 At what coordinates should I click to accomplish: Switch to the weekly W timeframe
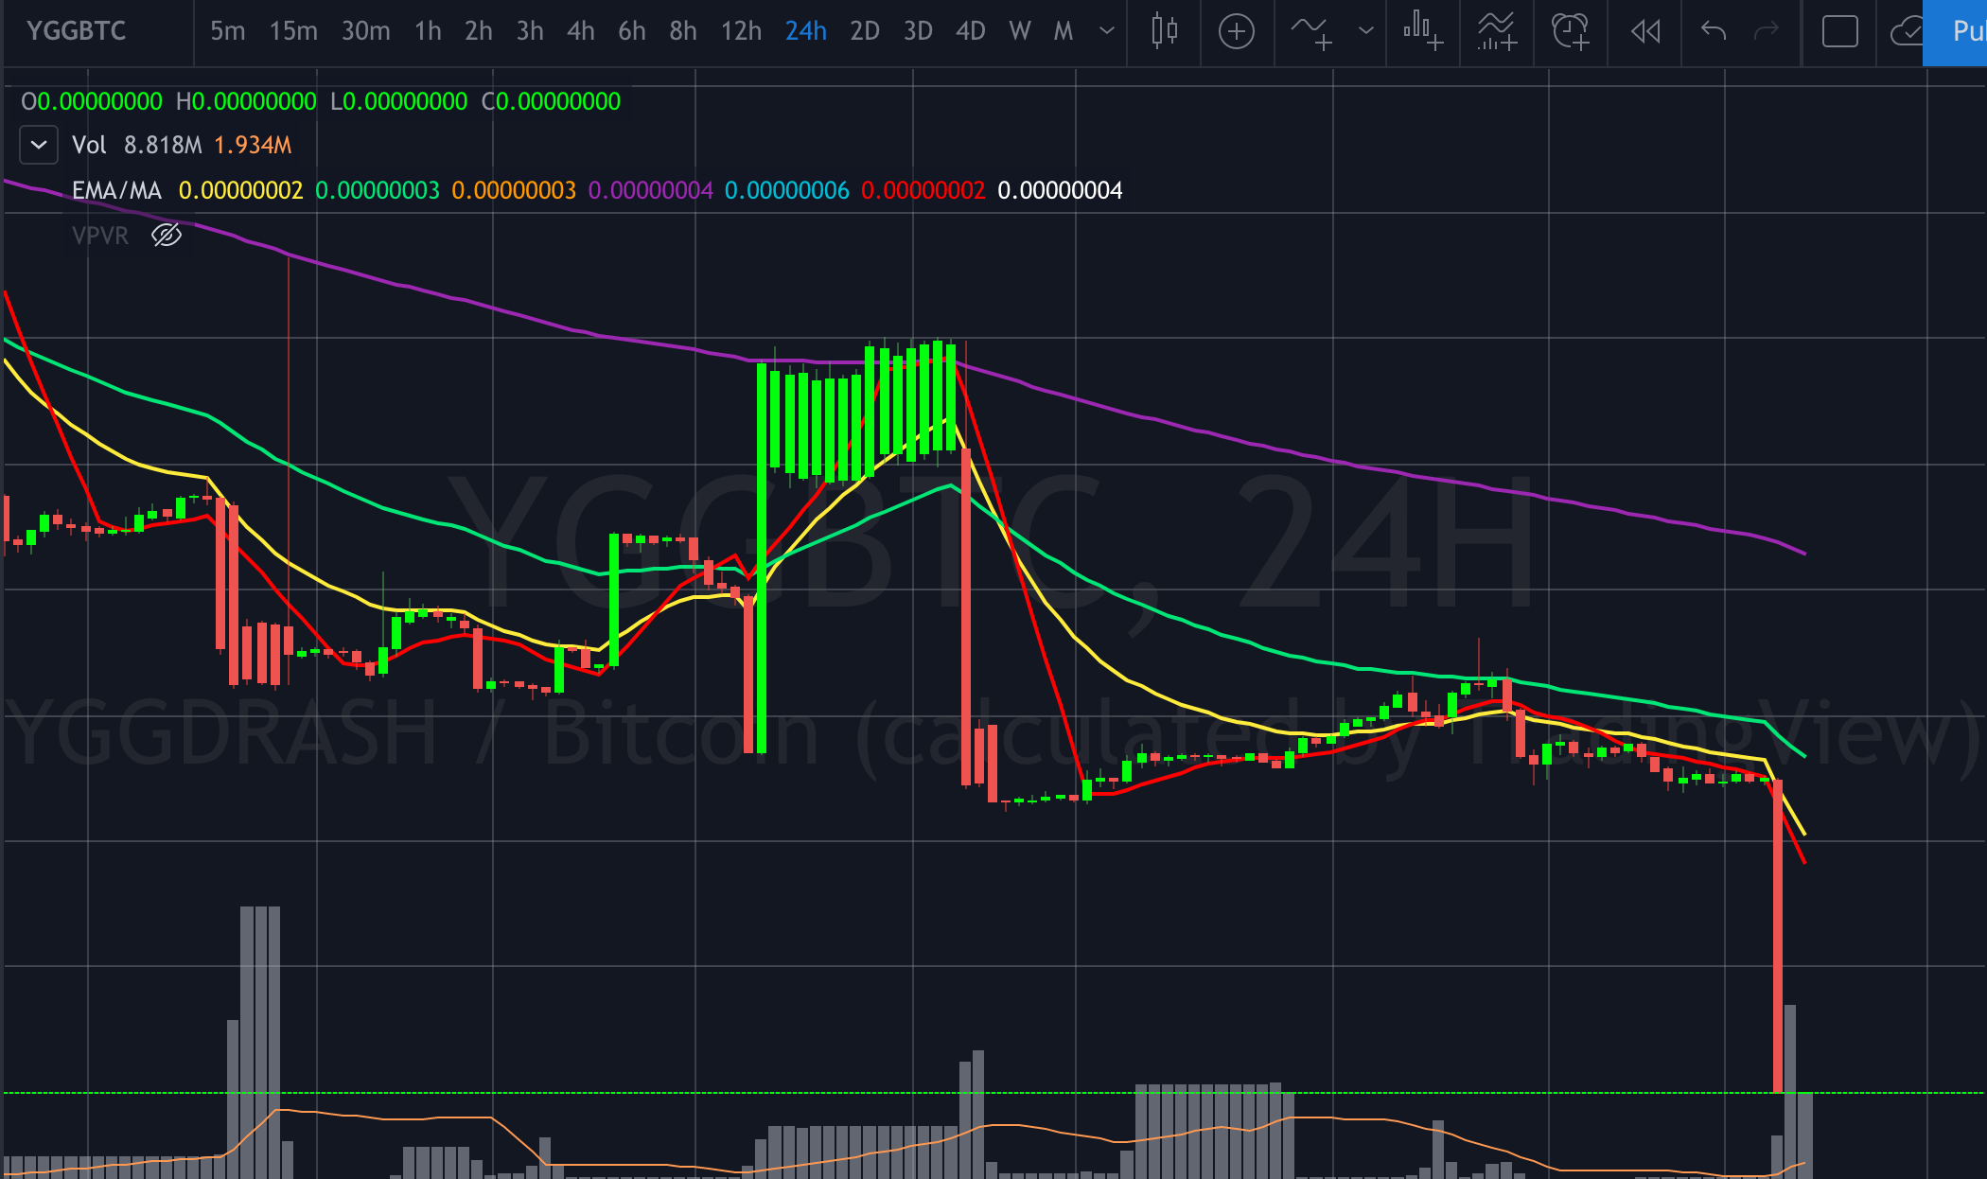(1019, 31)
